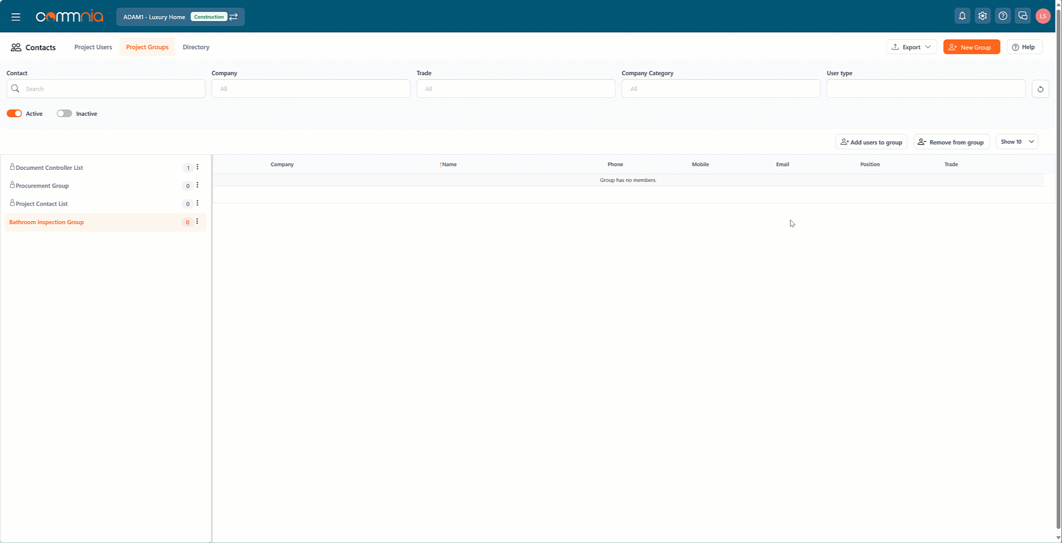Click the Contact search input field
1062x543 pixels.
(106, 88)
